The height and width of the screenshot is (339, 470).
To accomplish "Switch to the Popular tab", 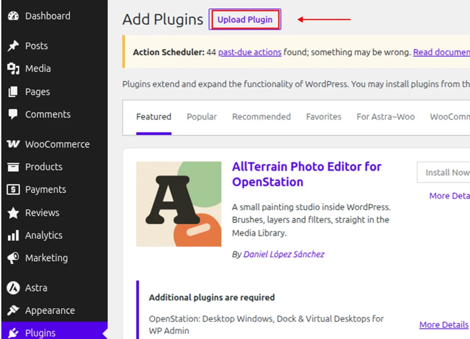I will pos(202,117).
